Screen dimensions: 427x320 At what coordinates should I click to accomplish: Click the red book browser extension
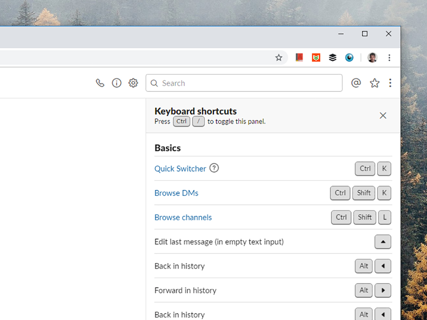[x=299, y=58]
